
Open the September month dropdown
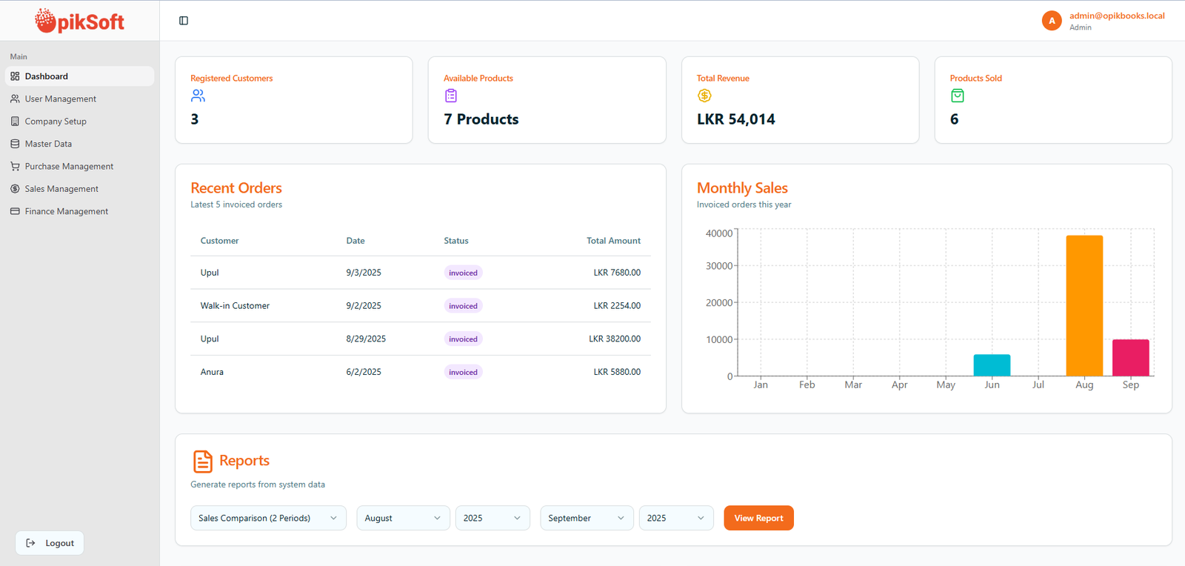coord(586,518)
